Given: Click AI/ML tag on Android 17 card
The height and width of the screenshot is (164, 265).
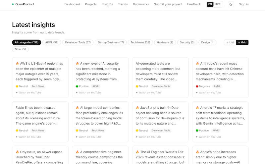Looking at the screenshot, I should click(x=216, y=131).
